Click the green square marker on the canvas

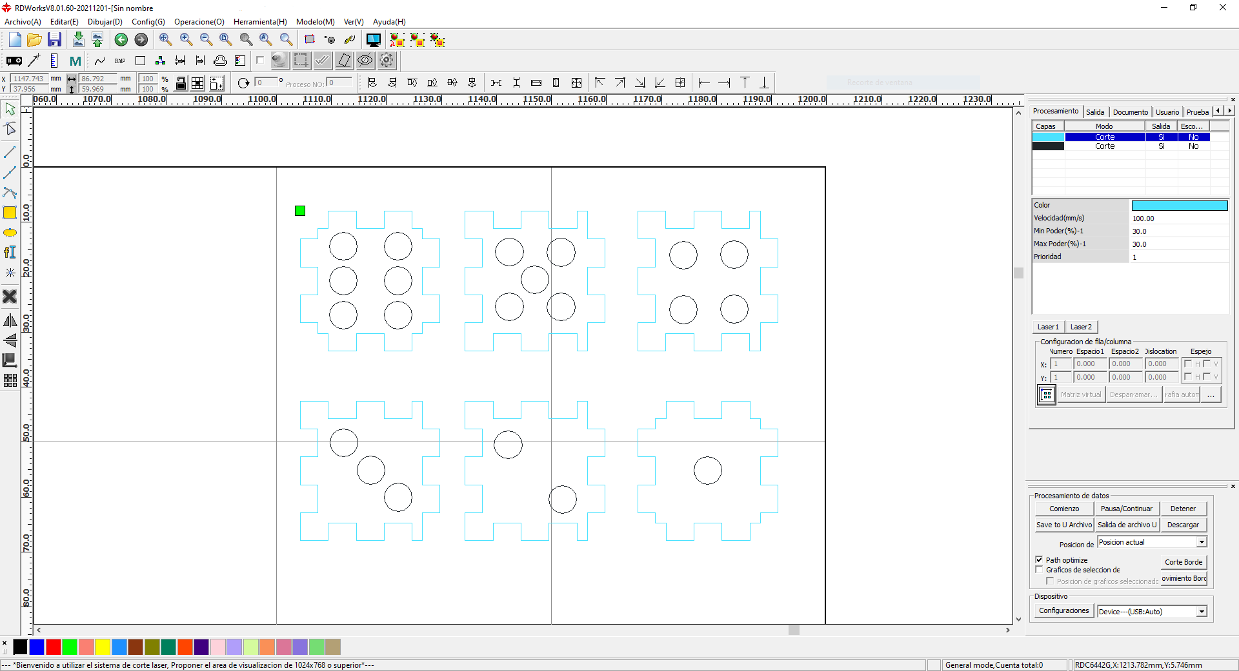tap(300, 211)
